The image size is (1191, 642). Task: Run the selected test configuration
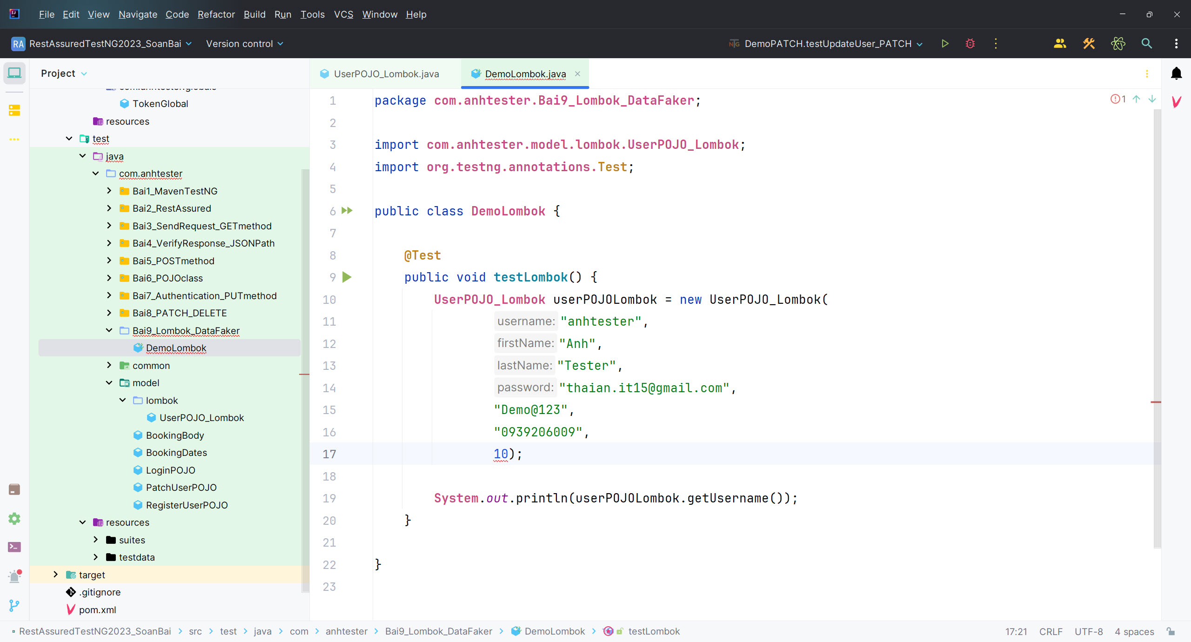coord(944,44)
